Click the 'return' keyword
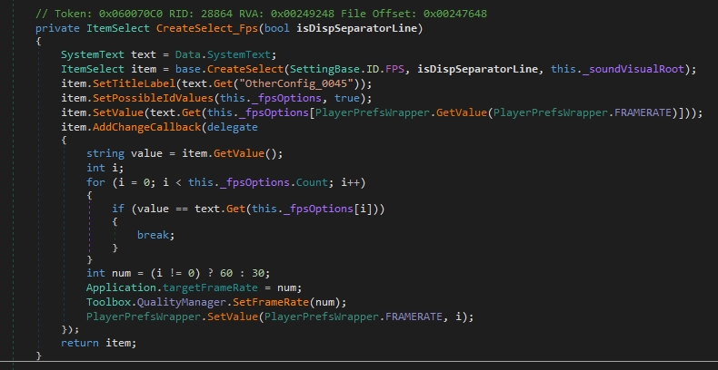Image resolution: width=718 pixels, height=370 pixels. click(80, 343)
